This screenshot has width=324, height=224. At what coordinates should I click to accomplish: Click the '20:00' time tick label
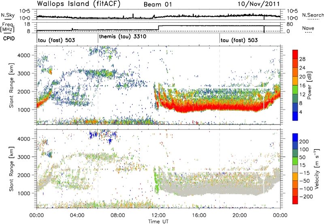(240, 216)
